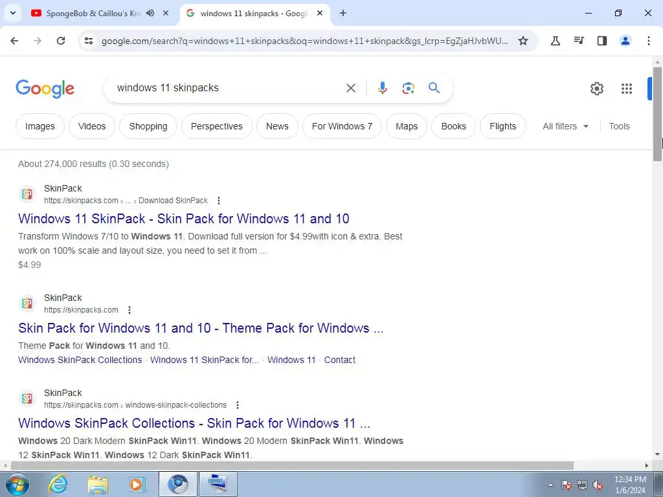
Task: Submit search with magnifier icon
Action: [x=434, y=88]
